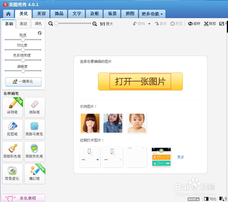Switch to the 高级 sub-tab
Screen dimensions: 228x202
(x=23, y=24)
